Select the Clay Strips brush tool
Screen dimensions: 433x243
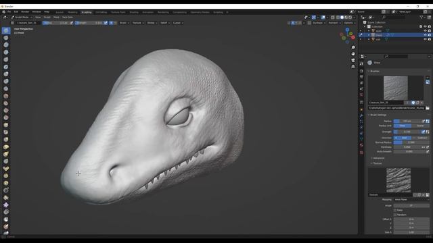coord(6,52)
